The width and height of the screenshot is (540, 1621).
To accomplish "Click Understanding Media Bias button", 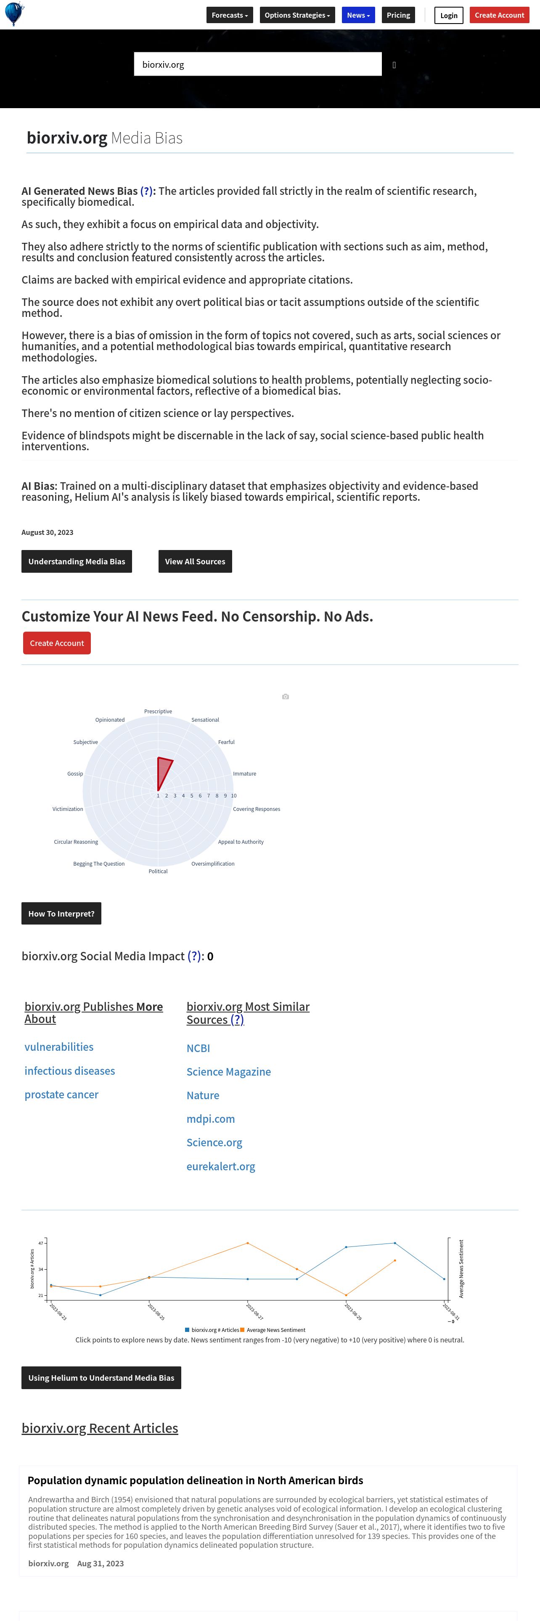I will (x=77, y=561).
